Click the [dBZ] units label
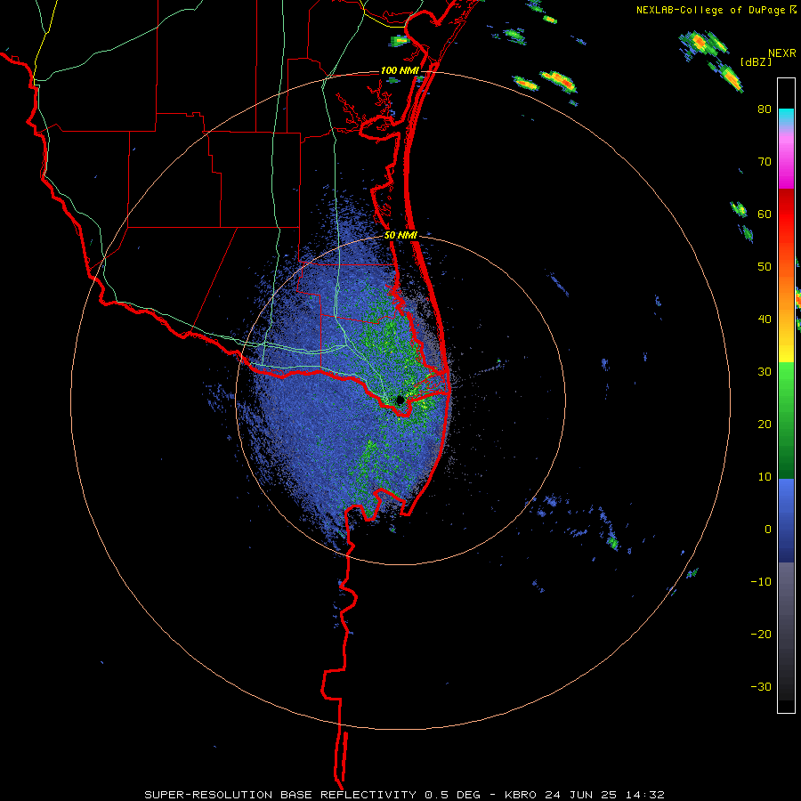The height and width of the screenshot is (801, 801). tap(756, 61)
